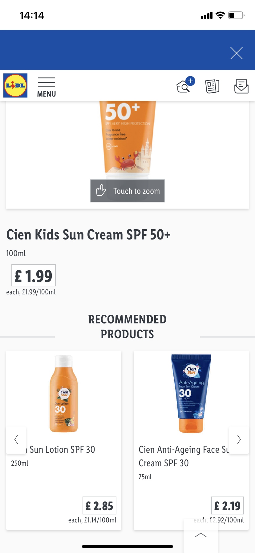Viewport: 255px width, 553px height.
Task: Close the blue banner with X
Action: (236, 53)
